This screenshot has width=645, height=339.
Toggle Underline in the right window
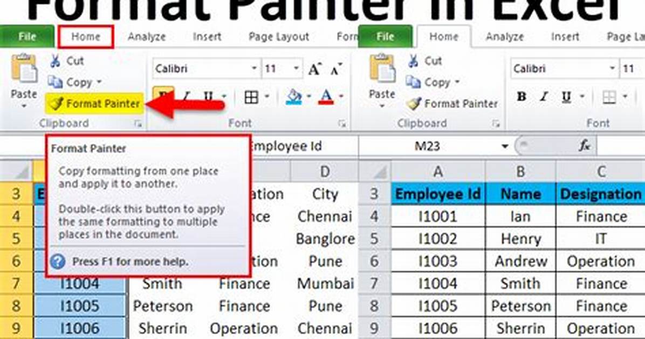tap(566, 97)
